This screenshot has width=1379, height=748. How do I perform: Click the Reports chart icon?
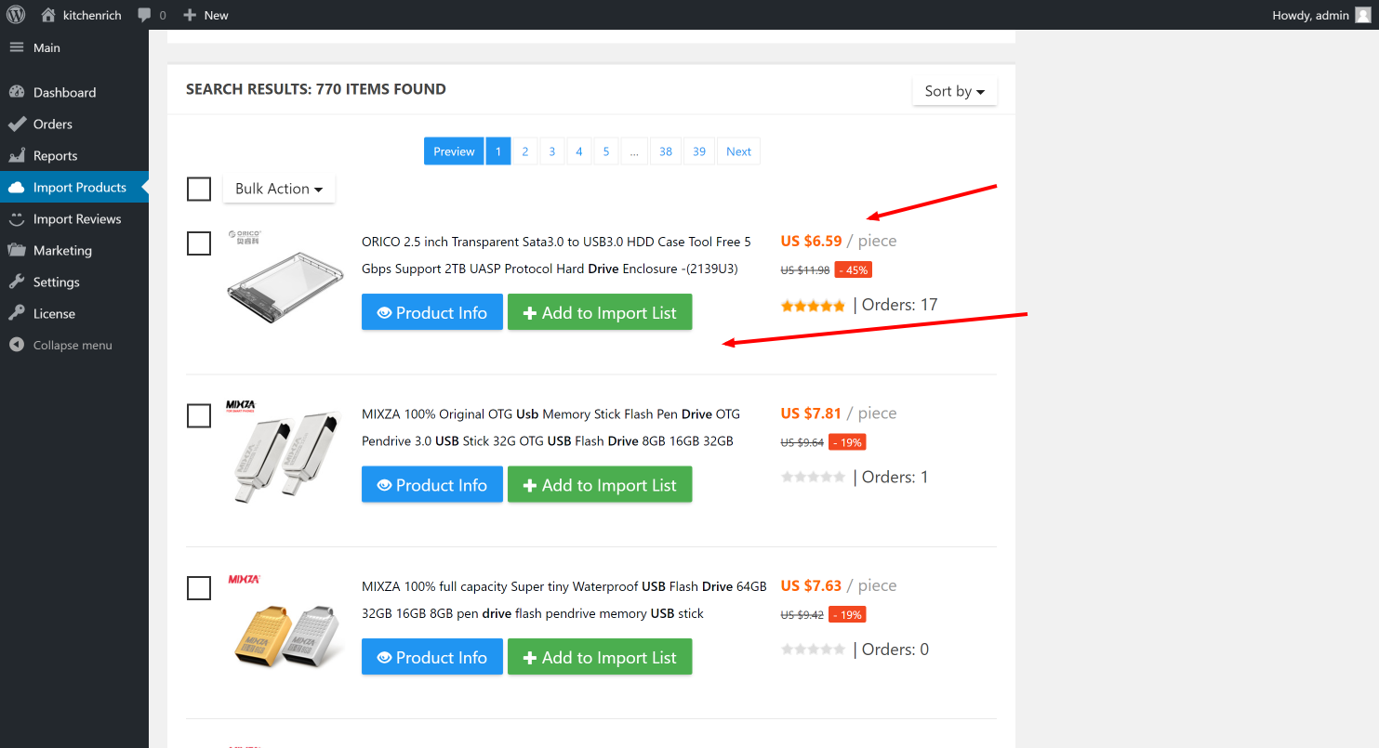17,155
